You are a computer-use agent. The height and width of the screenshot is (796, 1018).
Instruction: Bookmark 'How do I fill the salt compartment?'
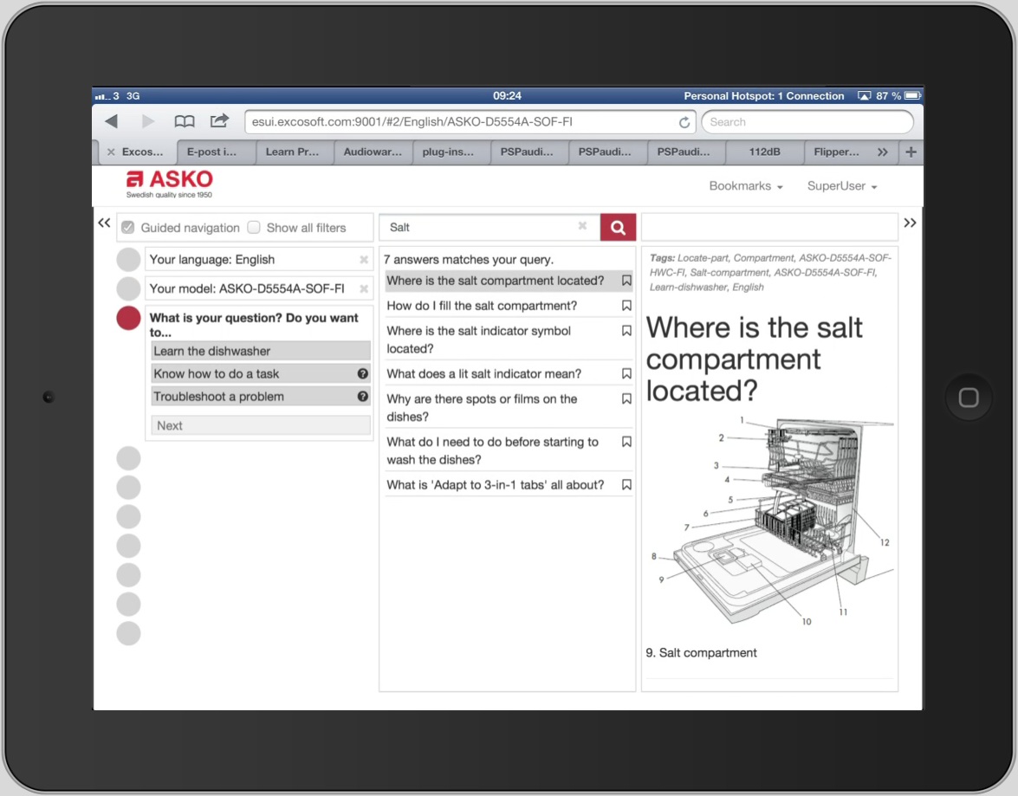626,306
